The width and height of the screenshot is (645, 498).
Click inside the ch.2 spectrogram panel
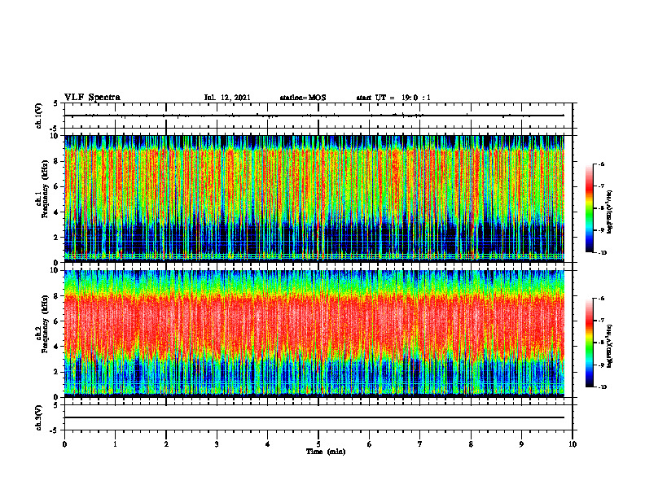(x=314, y=334)
